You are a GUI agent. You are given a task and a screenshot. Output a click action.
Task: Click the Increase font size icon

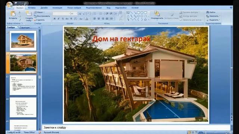[80, 14]
